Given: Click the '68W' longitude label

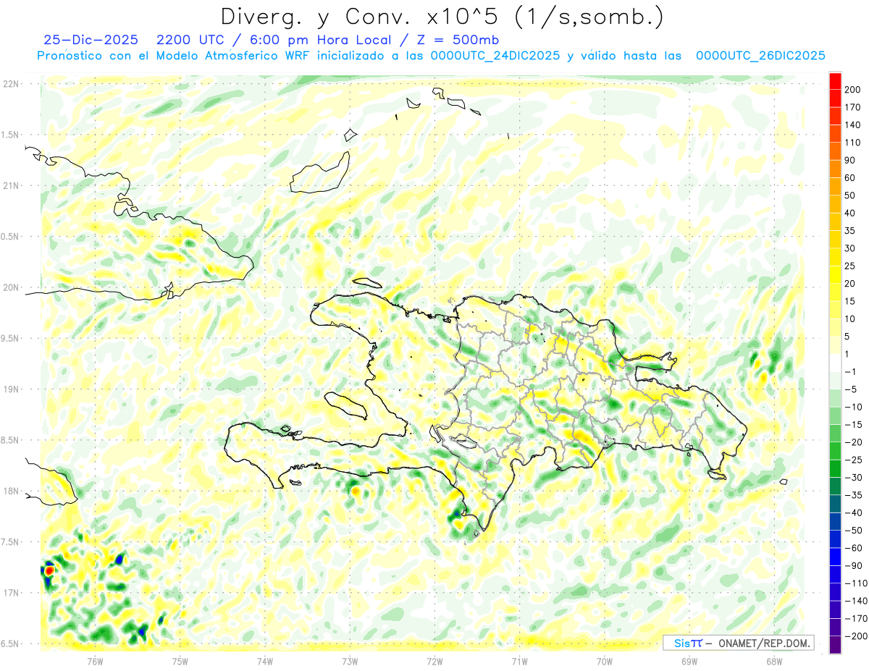Looking at the screenshot, I should pos(773,662).
